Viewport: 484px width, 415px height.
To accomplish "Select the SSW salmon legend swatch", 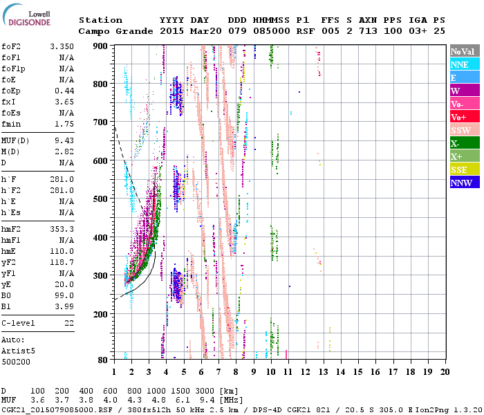I will pyautogui.click(x=465, y=130).
